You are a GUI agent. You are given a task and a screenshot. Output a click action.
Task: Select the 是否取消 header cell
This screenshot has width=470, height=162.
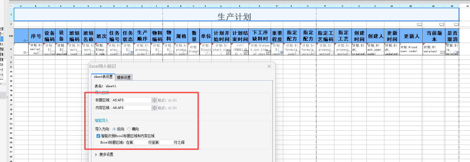452,36
